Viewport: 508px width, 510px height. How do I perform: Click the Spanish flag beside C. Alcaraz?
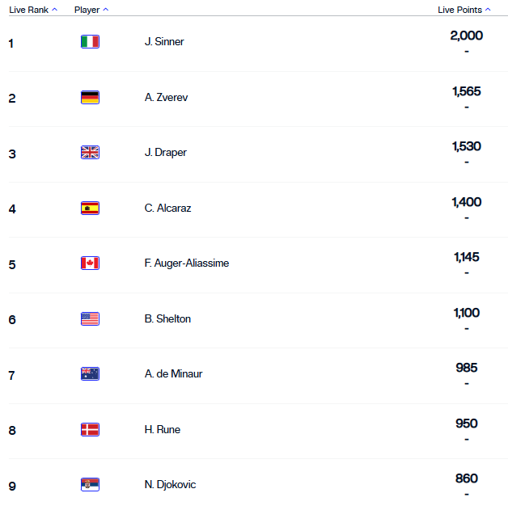90,208
